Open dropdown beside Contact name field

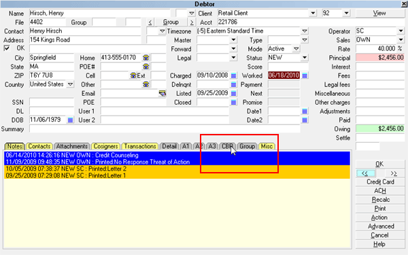tap(163, 31)
